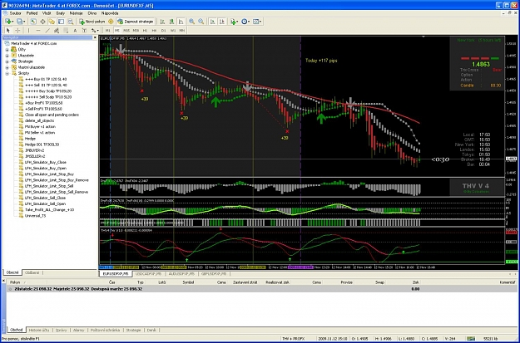Screen dimensions: 520x343
Task: Select the equidistant channel tool
Action: coord(57,31)
